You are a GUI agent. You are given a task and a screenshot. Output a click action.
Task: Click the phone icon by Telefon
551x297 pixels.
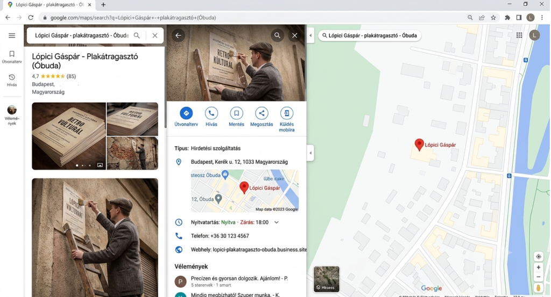[x=179, y=236]
